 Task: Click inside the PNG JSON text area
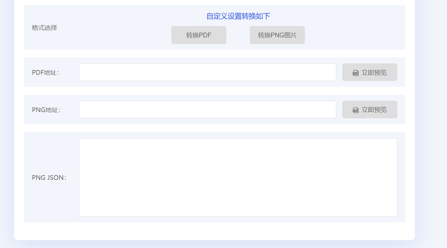point(238,177)
